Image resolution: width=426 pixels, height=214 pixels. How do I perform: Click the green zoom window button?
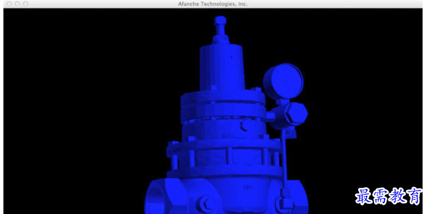[25, 4]
